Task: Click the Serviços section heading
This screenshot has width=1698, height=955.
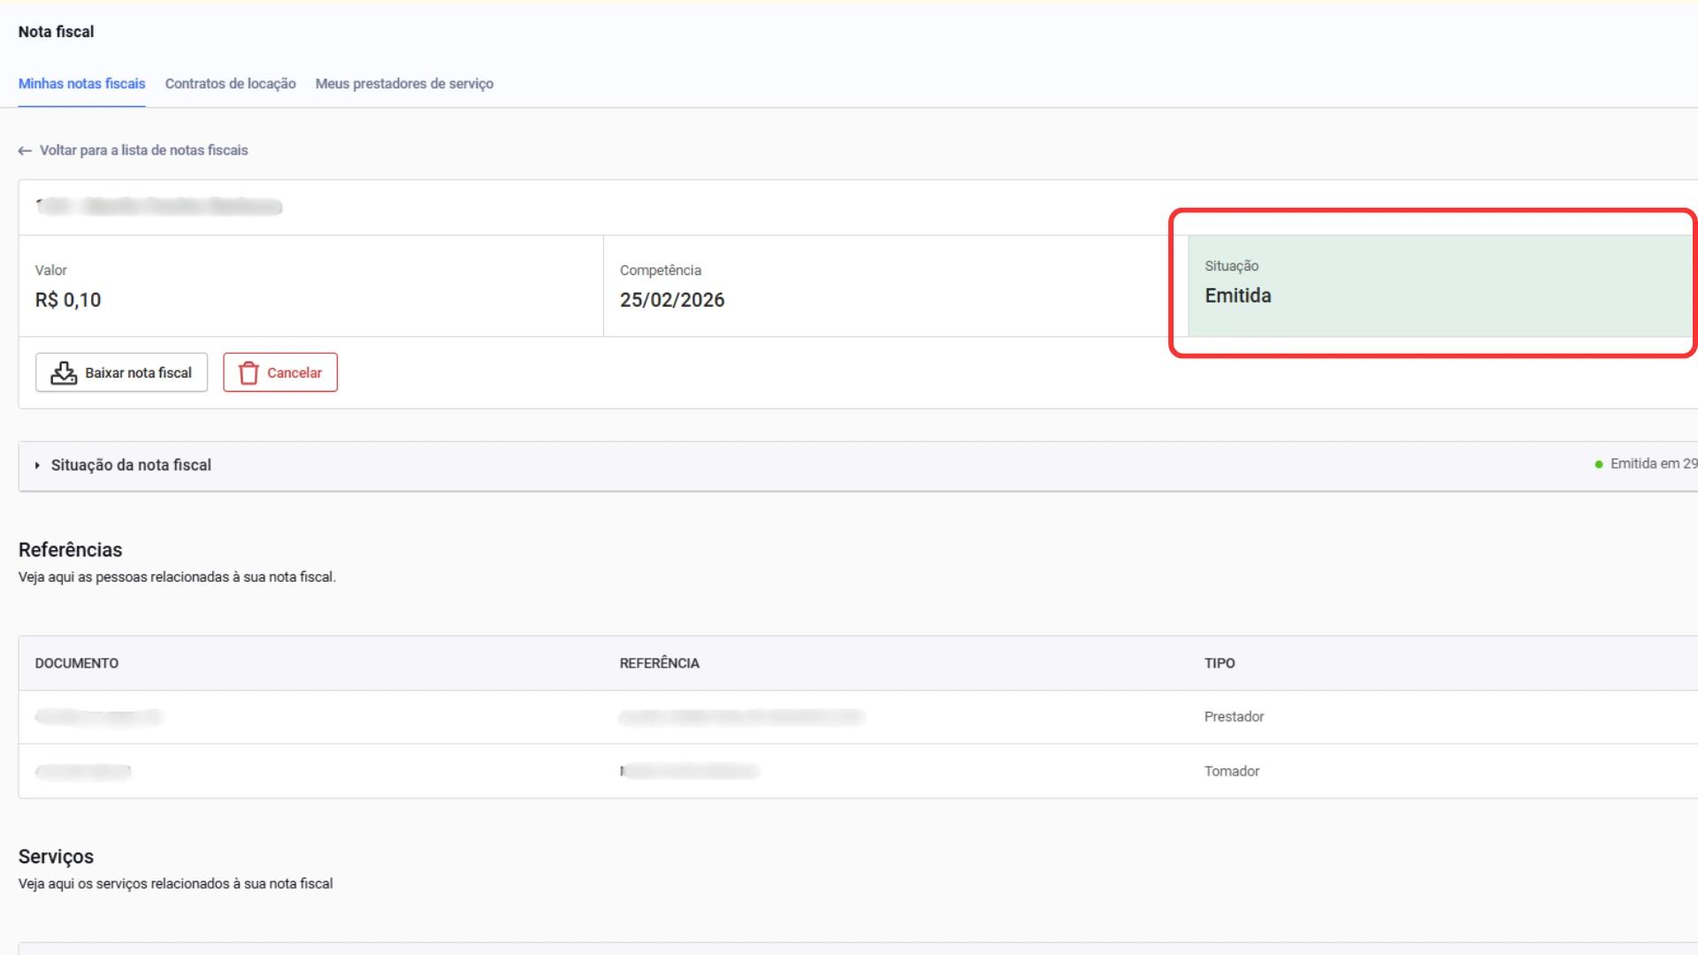Action: tap(56, 857)
